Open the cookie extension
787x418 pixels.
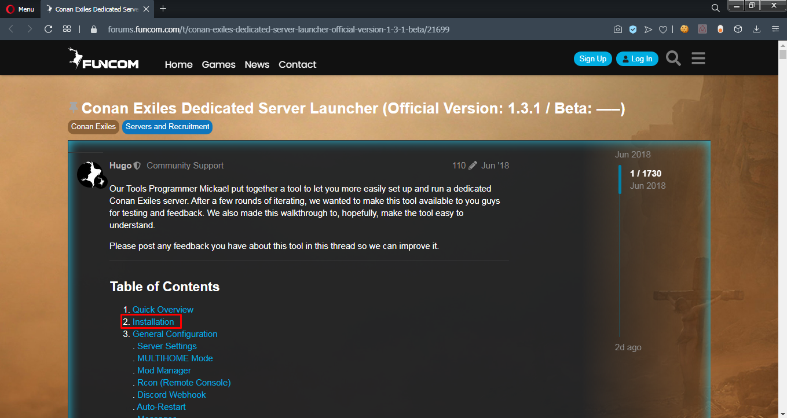coord(684,29)
